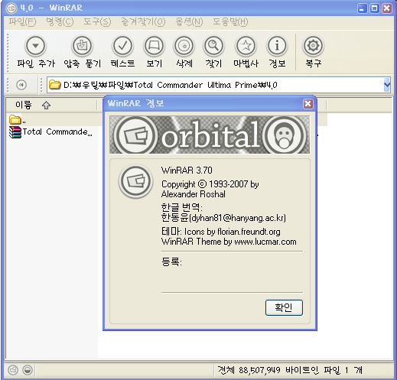Click the RAR archive icon of Total Commande...
Image resolution: width=397 pixels, height=380 pixels.
[x=15, y=132]
